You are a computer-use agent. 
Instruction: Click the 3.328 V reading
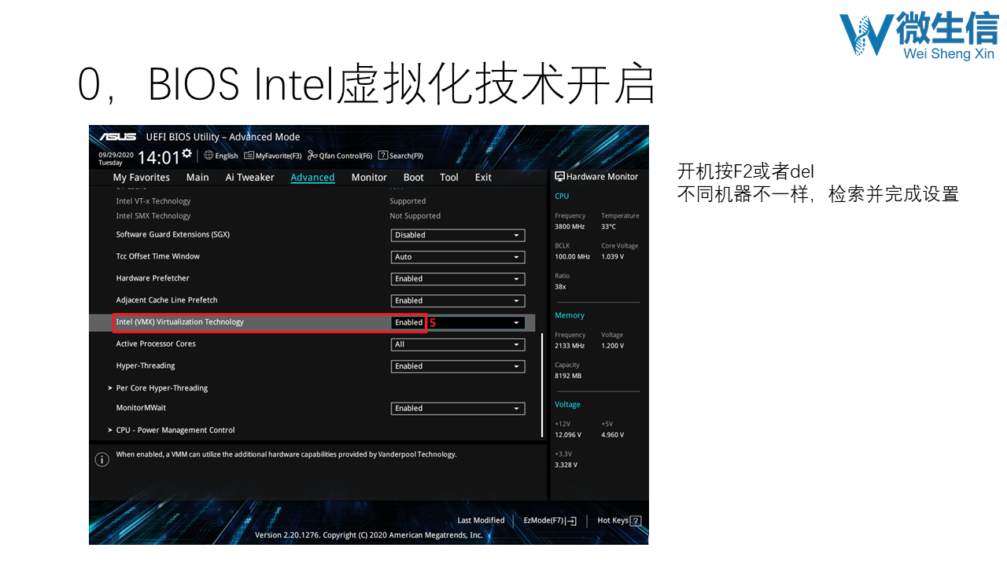tap(566, 465)
